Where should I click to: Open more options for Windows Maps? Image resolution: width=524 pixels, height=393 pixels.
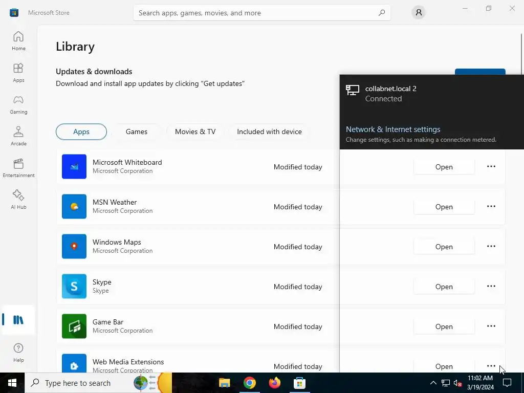491,246
